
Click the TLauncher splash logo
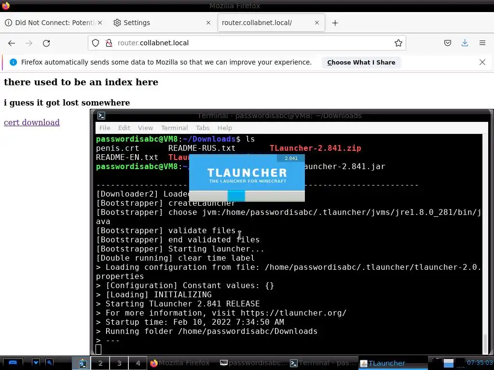[x=247, y=175]
